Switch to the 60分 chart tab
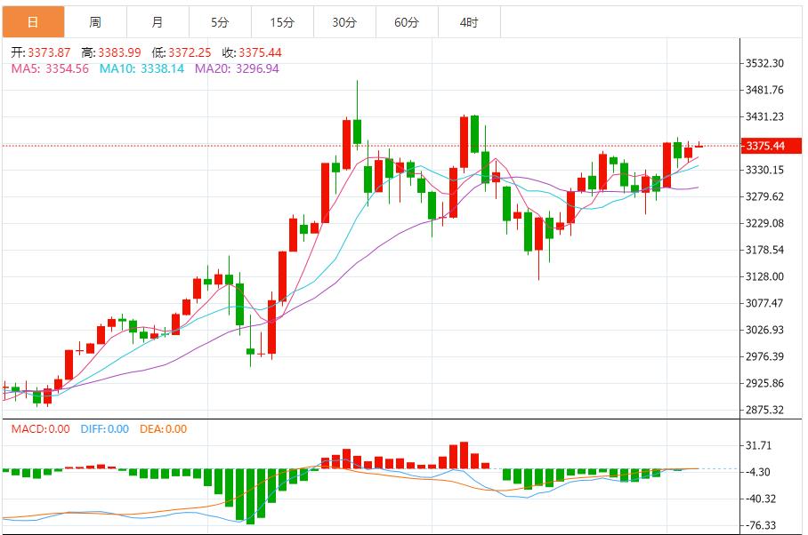808x535 pixels. (x=407, y=22)
